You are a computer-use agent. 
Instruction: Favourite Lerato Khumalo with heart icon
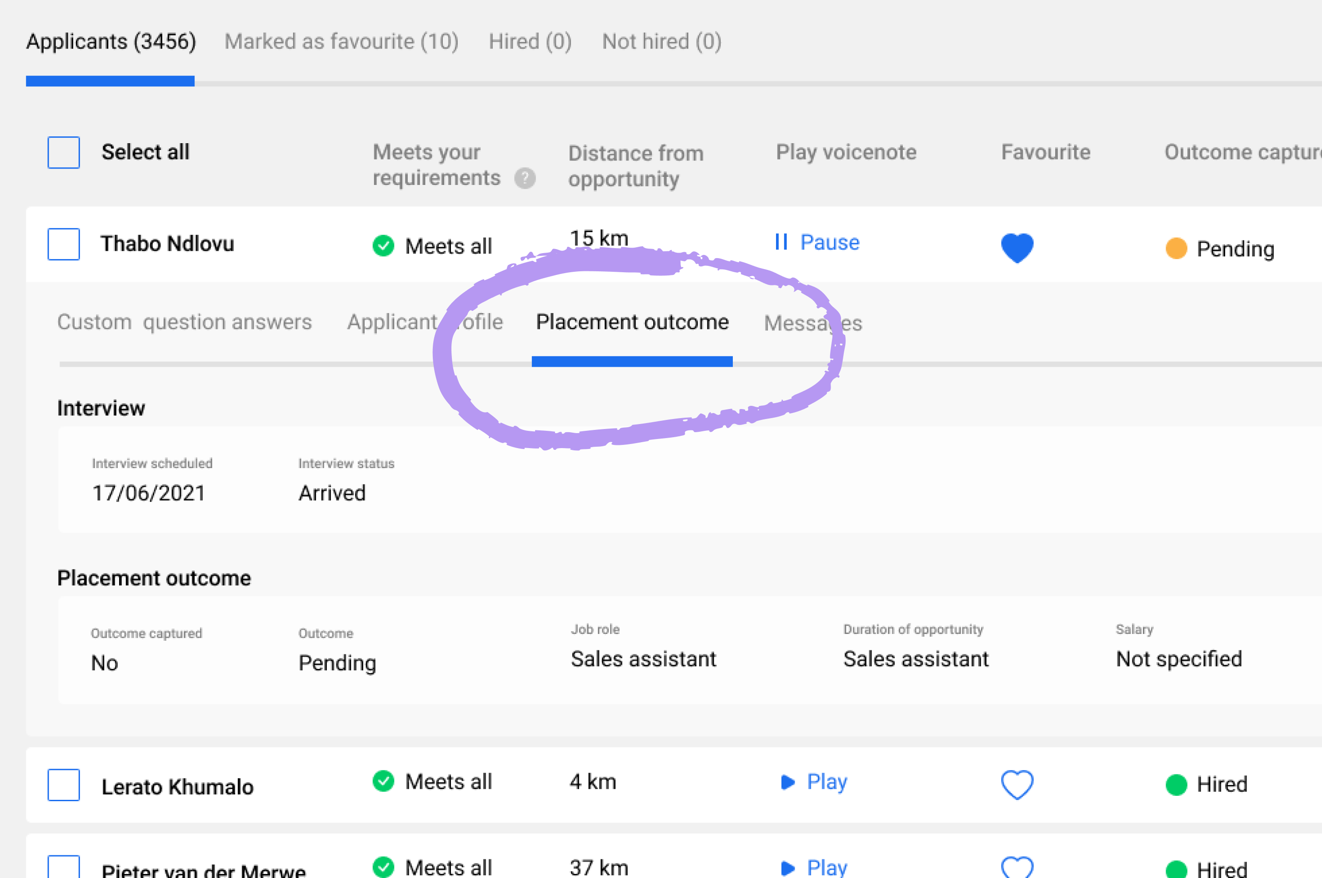coord(1017,784)
